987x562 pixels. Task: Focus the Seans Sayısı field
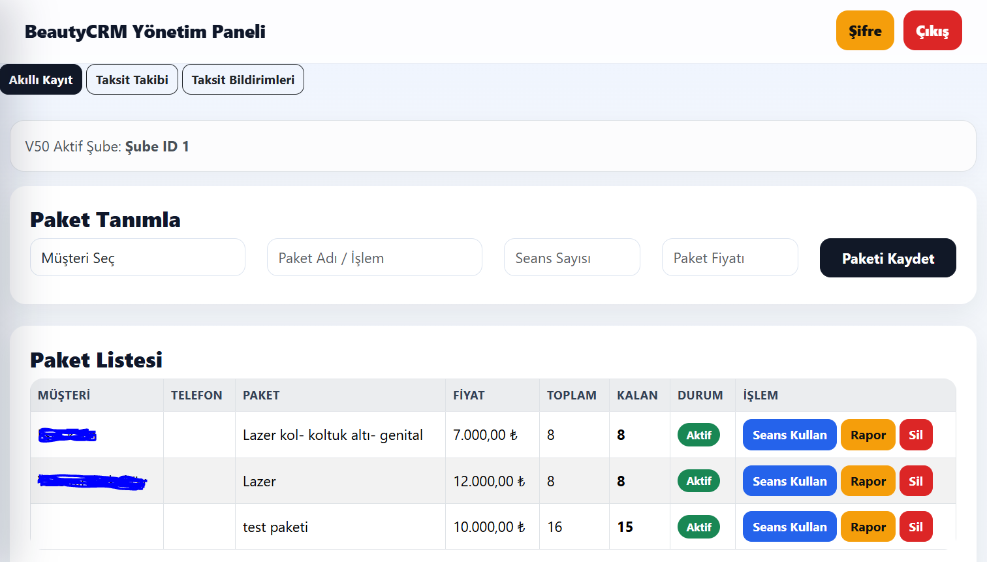(x=572, y=257)
